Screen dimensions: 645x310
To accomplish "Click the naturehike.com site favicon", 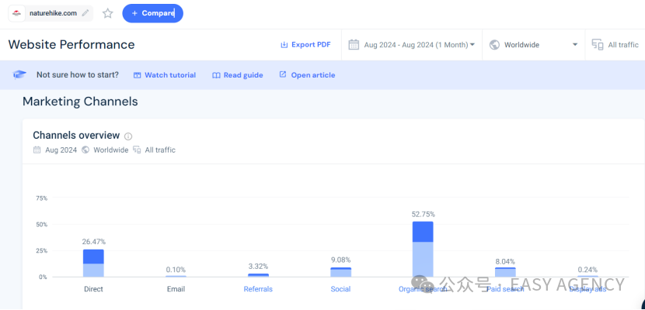I will pyautogui.click(x=17, y=13).
